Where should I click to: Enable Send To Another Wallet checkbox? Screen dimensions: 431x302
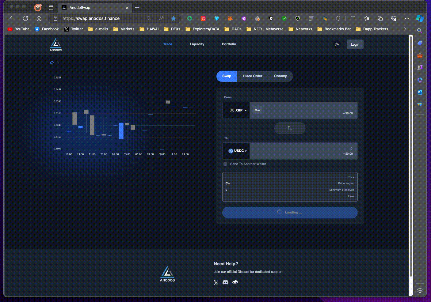(x=225, y=164)
